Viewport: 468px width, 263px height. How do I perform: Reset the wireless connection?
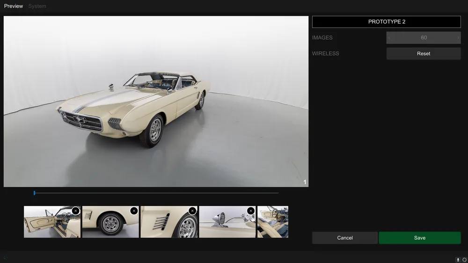pos(424,53)
